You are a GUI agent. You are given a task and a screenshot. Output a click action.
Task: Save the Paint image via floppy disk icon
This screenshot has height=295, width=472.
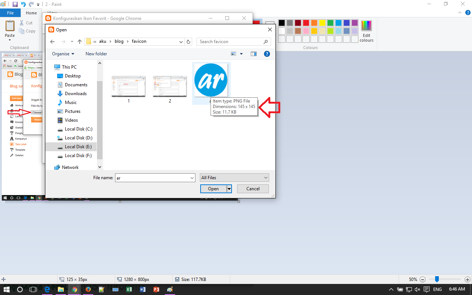click(x=15, y=4)
